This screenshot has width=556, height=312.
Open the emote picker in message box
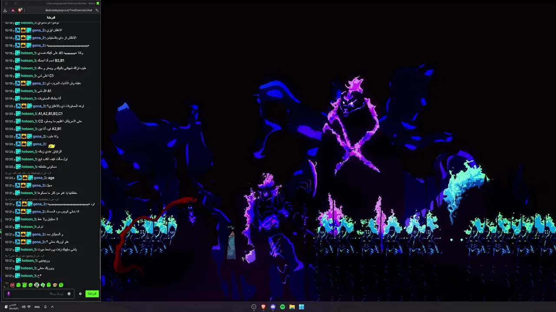[69, 294]
